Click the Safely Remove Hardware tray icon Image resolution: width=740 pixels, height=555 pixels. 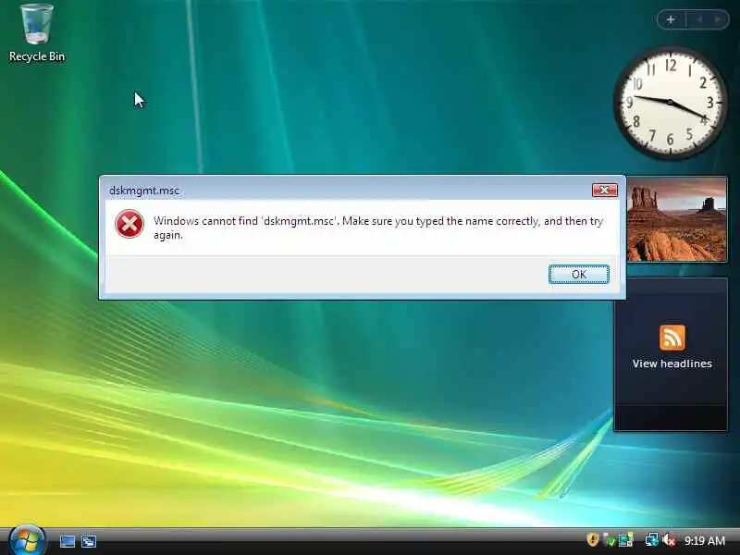click(610, 540)
